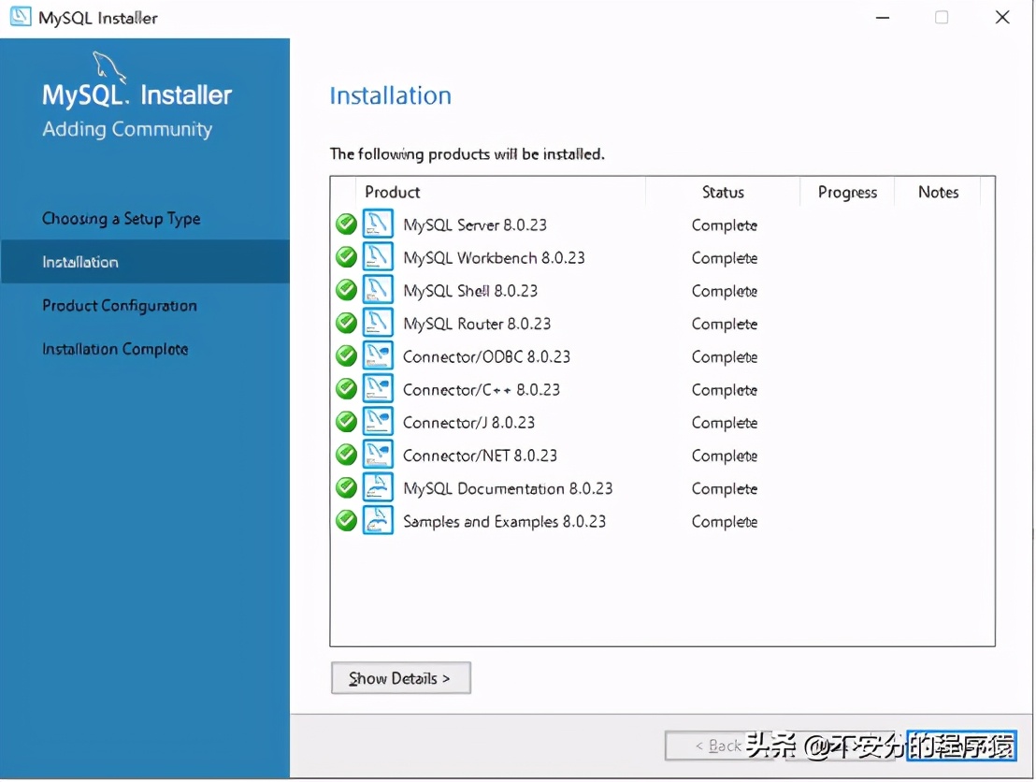Screen dimensions: 1036x782
Task: Click the Notes column header
Action: (938, 193)
